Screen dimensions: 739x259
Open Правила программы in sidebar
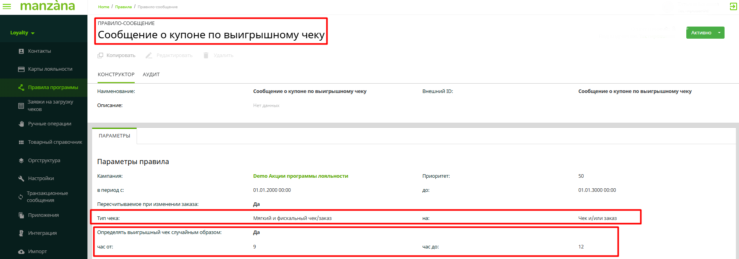53,88
